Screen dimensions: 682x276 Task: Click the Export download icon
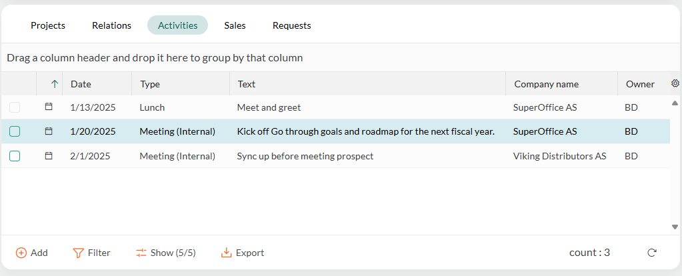tap(226, 253)
